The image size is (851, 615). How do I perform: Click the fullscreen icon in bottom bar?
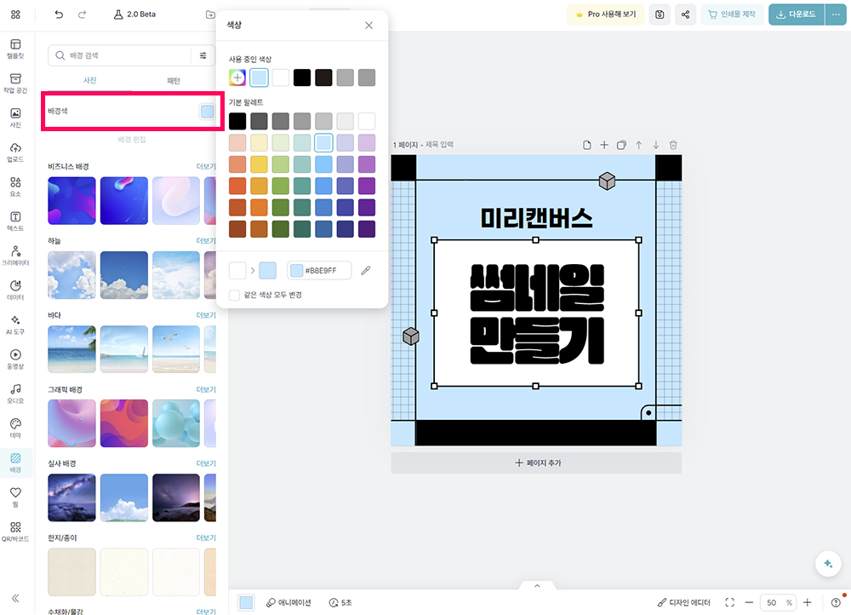(730, 602)
